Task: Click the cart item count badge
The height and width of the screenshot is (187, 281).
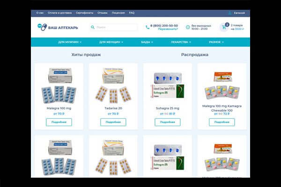Action: (x=227, y=24)
